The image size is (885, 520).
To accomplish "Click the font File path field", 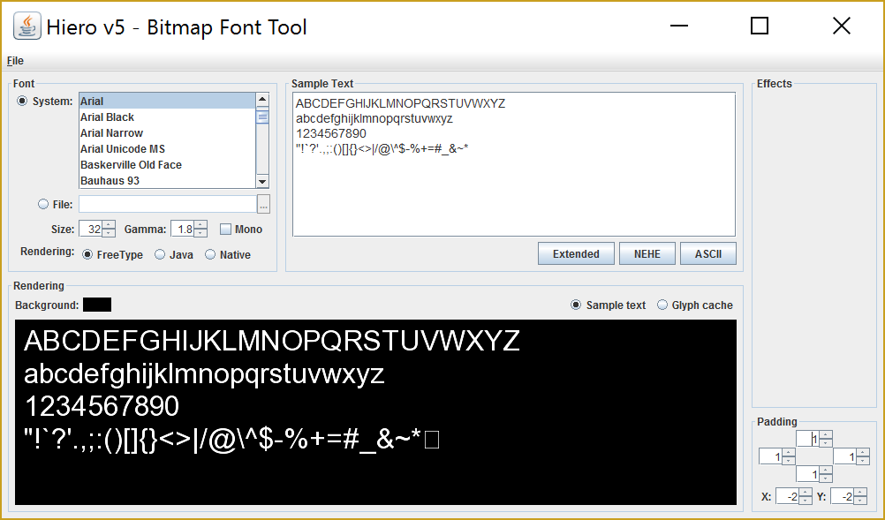I will pos(168,204).
